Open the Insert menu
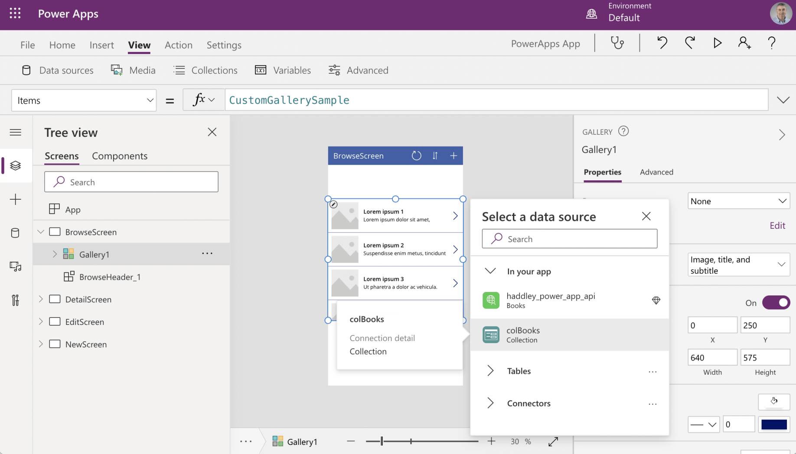The image size is (796, 454). [x=101, y=45]
